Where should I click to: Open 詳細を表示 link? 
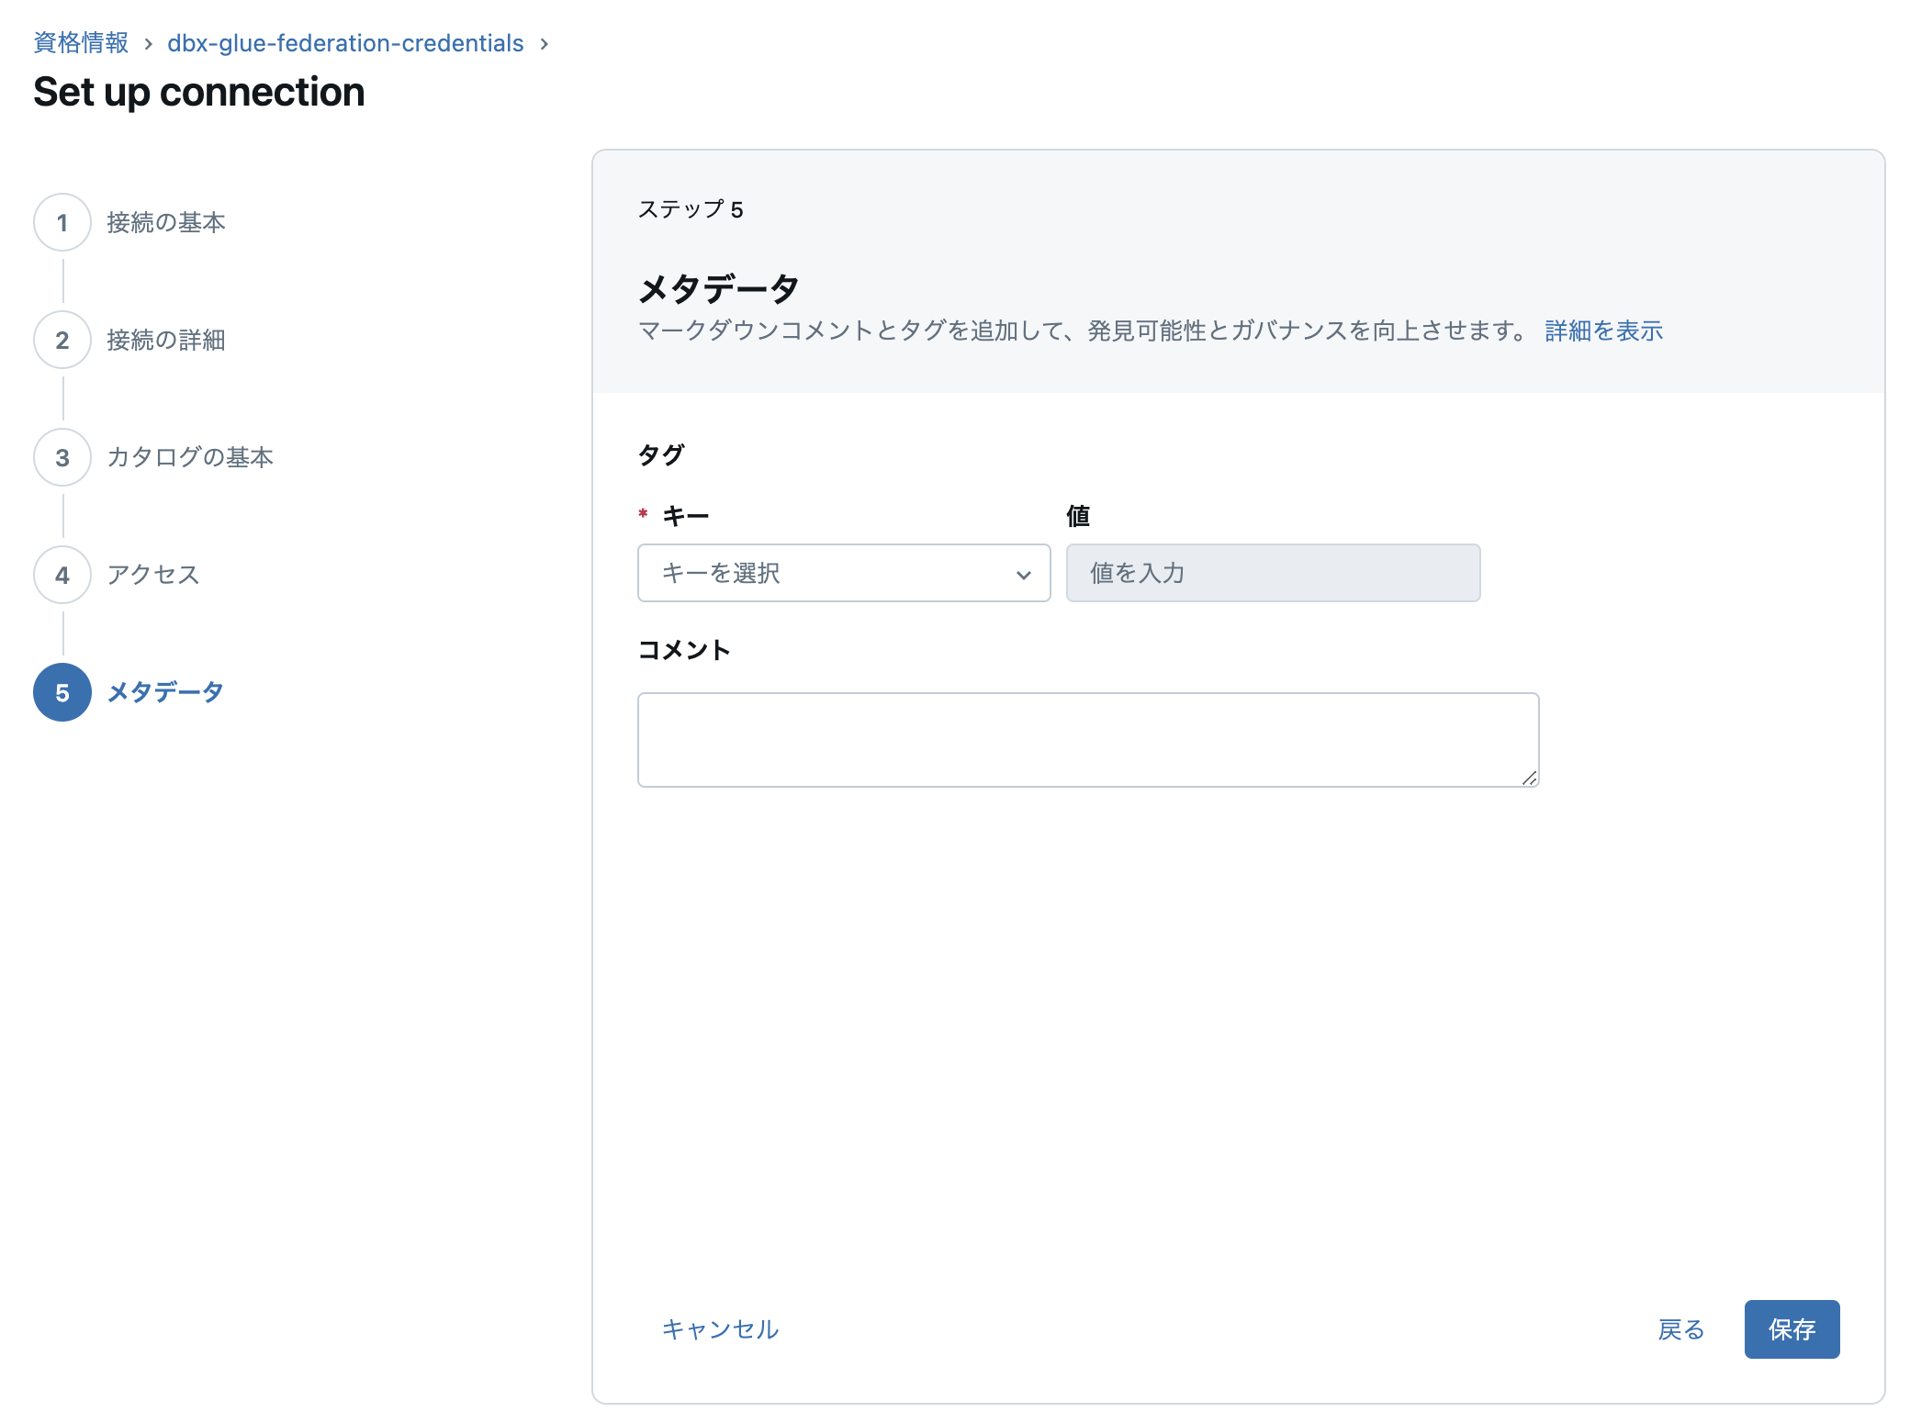[1603, 331]
